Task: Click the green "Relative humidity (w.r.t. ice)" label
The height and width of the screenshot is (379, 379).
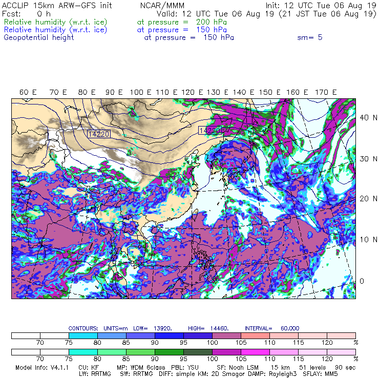Action: pos(55,22)
